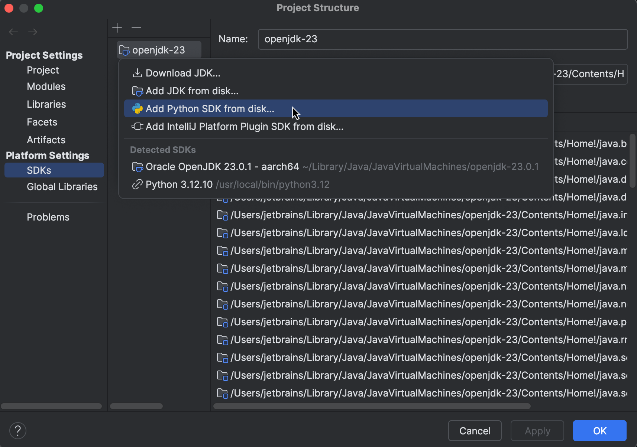Go to Global Libraries settings

coord(62,186)
